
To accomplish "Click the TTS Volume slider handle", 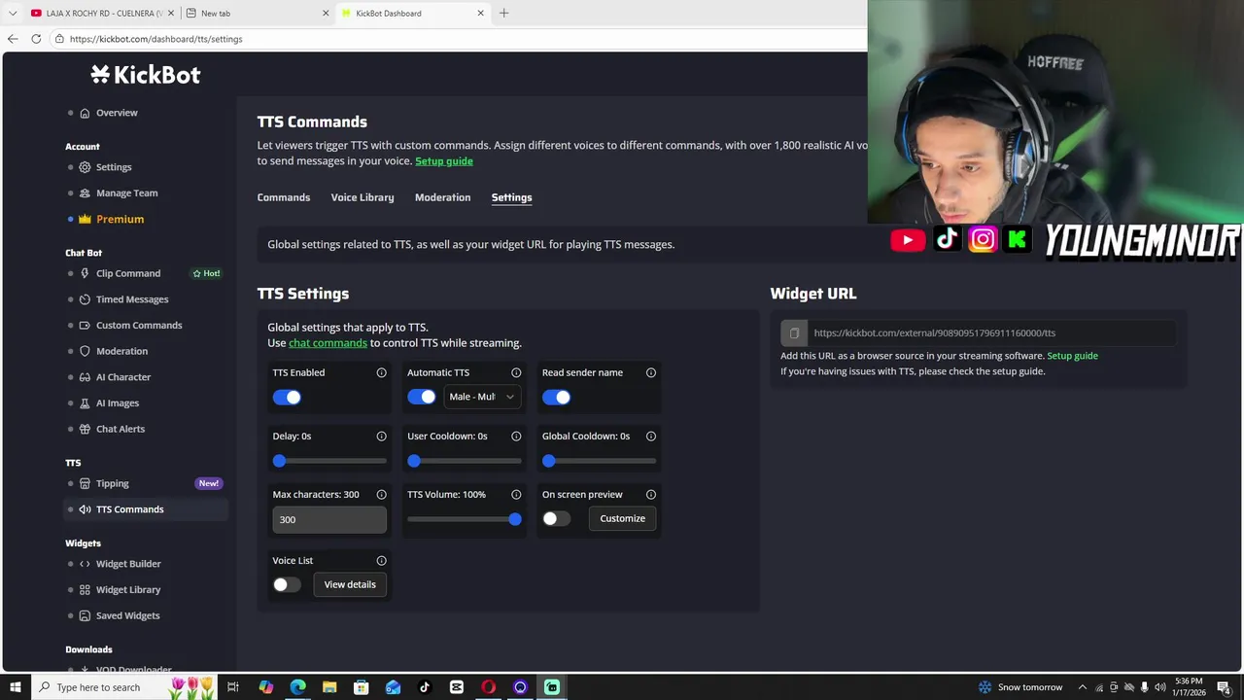I will (515, 519).
